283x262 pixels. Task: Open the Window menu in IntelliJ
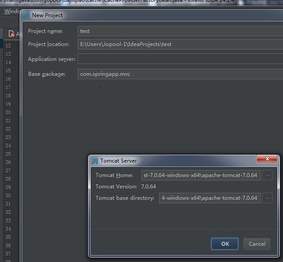(x=11, y=11)
